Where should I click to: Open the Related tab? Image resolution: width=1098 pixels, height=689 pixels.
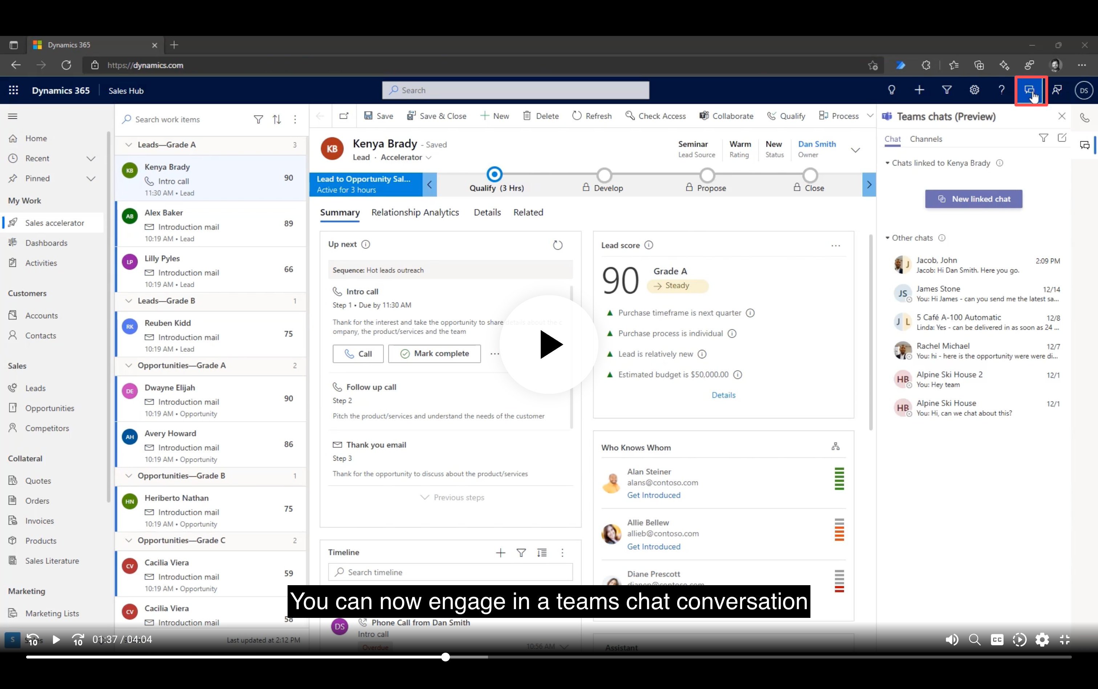(x=528, y=212)
